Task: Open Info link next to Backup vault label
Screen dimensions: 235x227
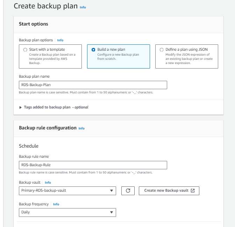Action: [48, 183]
